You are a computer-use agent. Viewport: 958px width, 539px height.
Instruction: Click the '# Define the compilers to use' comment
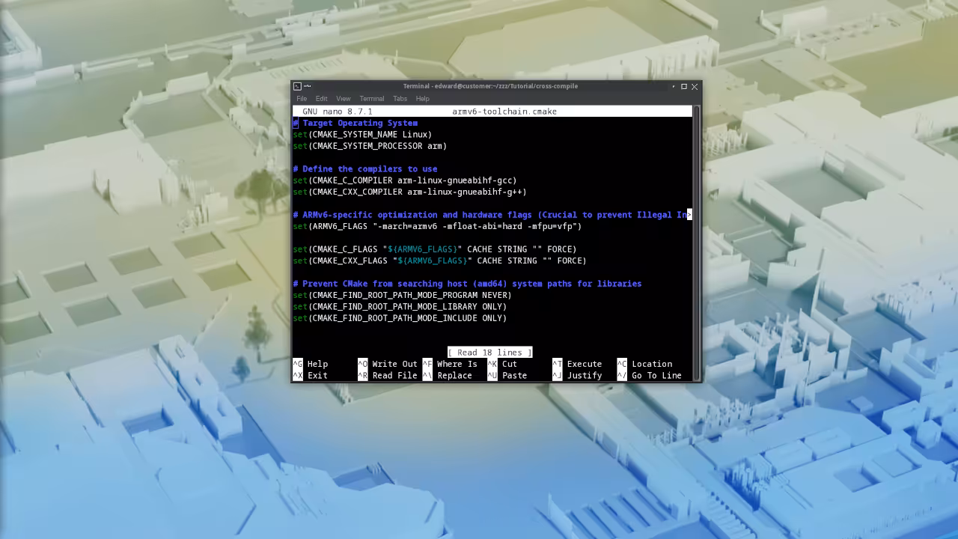[365, 169]
